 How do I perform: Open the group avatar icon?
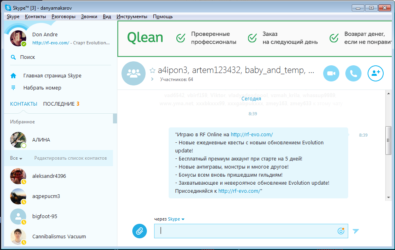[134, 73]
